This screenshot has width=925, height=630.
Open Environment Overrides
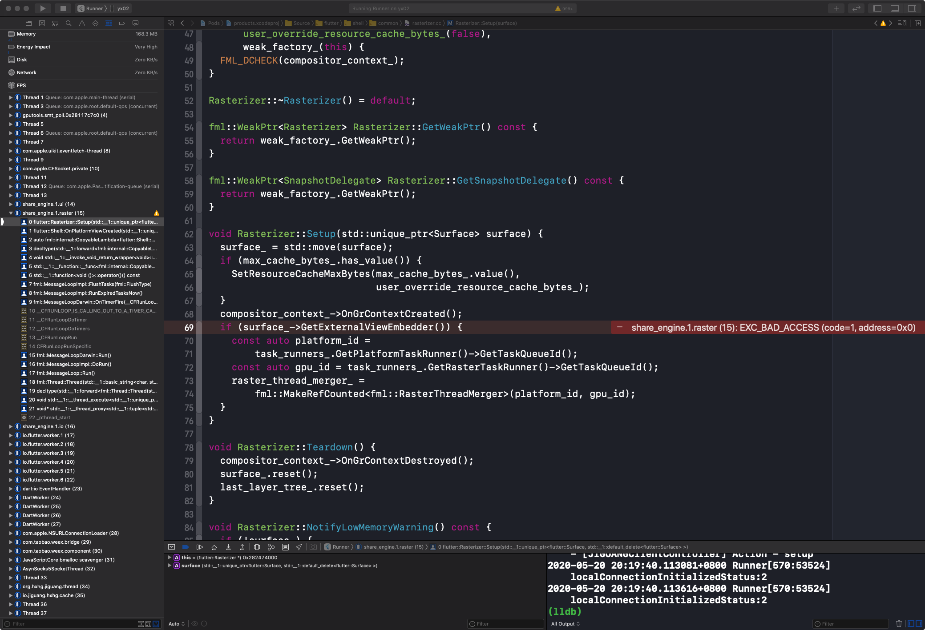coord(285,547)
